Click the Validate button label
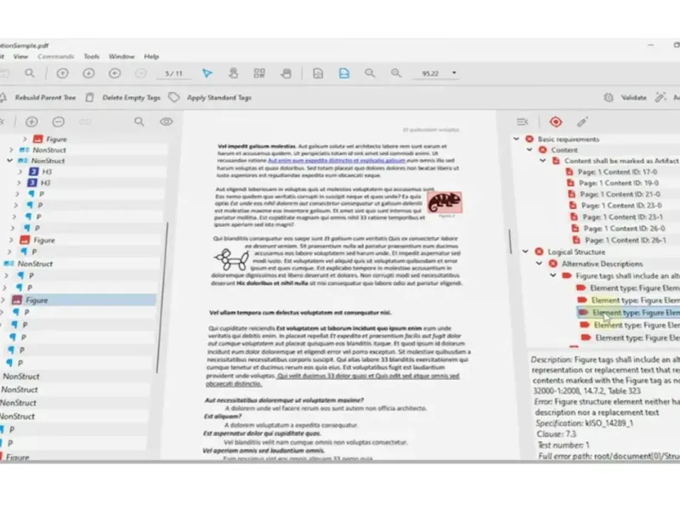 pos(633,98)
